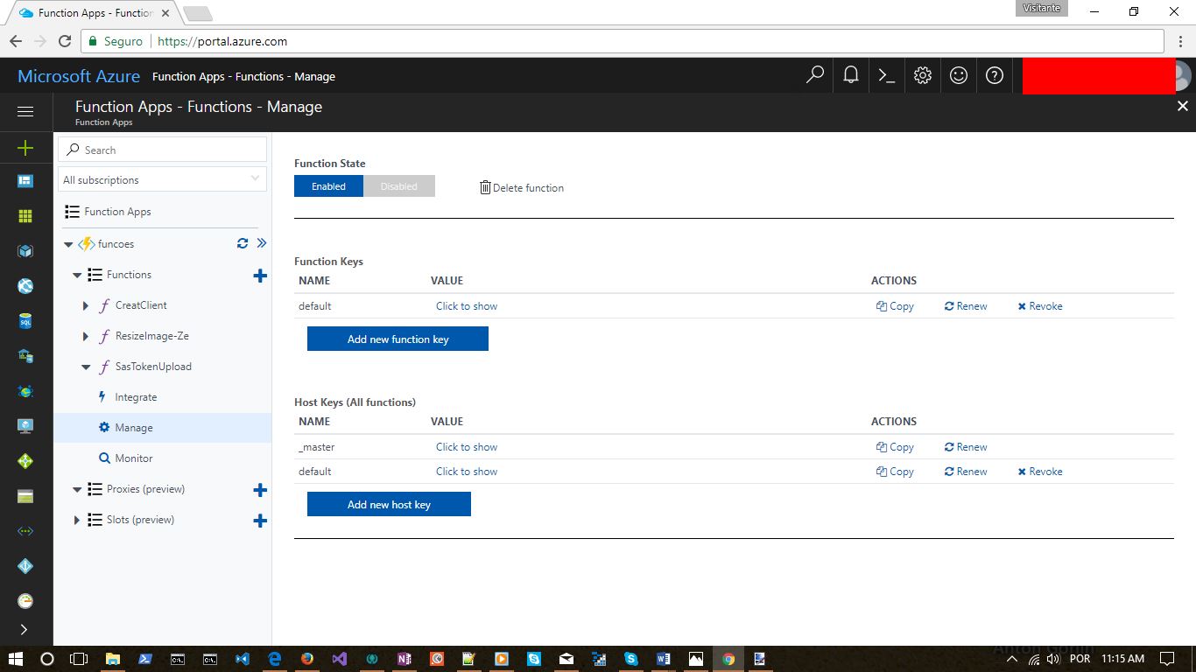Select Monitor under SasTokenUpload
The height and width of the screenshot is (672, 1196).
pyautogui.click(x=134, y=458)
